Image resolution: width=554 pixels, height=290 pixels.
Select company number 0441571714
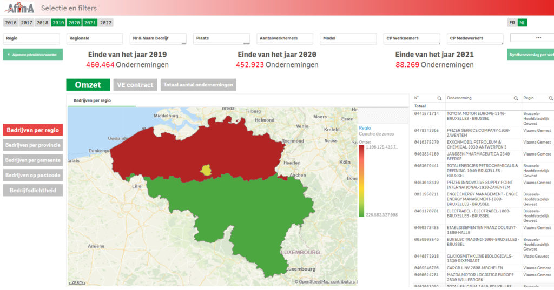point(426,114)
